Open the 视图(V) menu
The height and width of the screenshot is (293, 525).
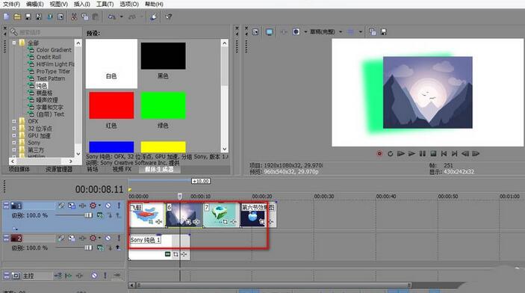(x=58, y=4)
